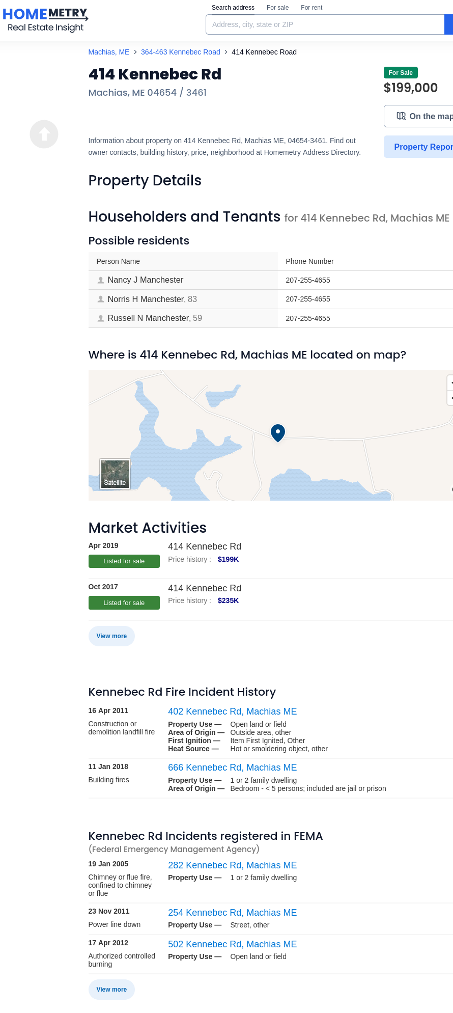The image size is (453, 1013).
Task: Click person icon beside Nancy J Manchester
Action: click(101, 280)
